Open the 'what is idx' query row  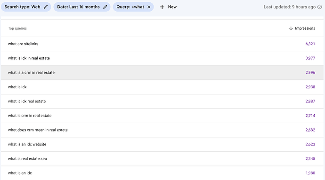(162, 87)
